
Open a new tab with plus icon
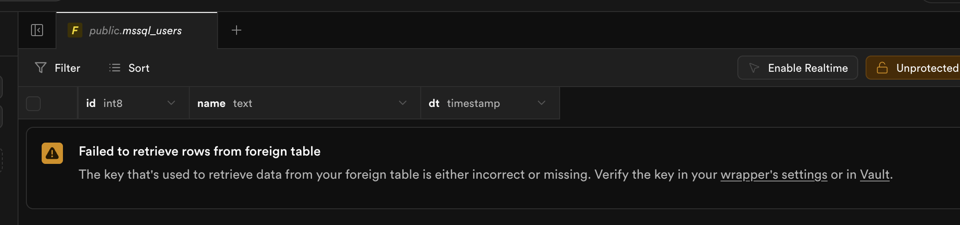pos(237,31)
